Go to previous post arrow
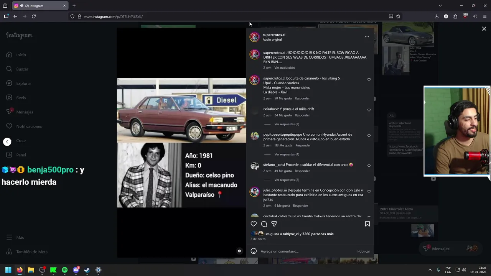 pyautogui.click(x=7, y=142)
